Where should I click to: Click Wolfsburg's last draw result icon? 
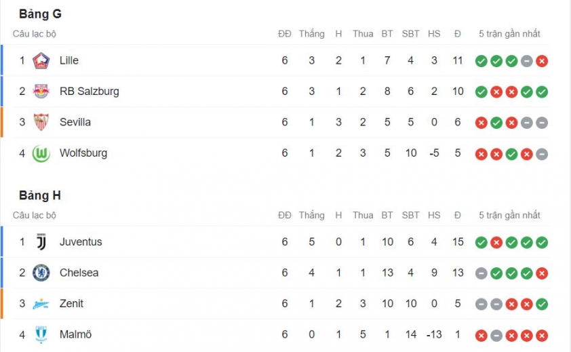(542, 154)
